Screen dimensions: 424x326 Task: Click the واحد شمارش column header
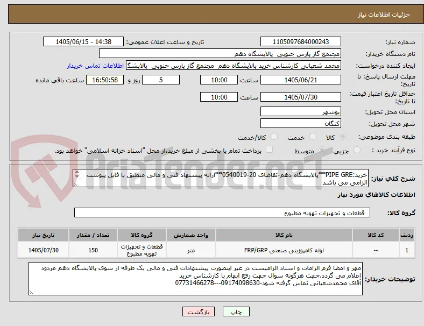coord(191,235)
